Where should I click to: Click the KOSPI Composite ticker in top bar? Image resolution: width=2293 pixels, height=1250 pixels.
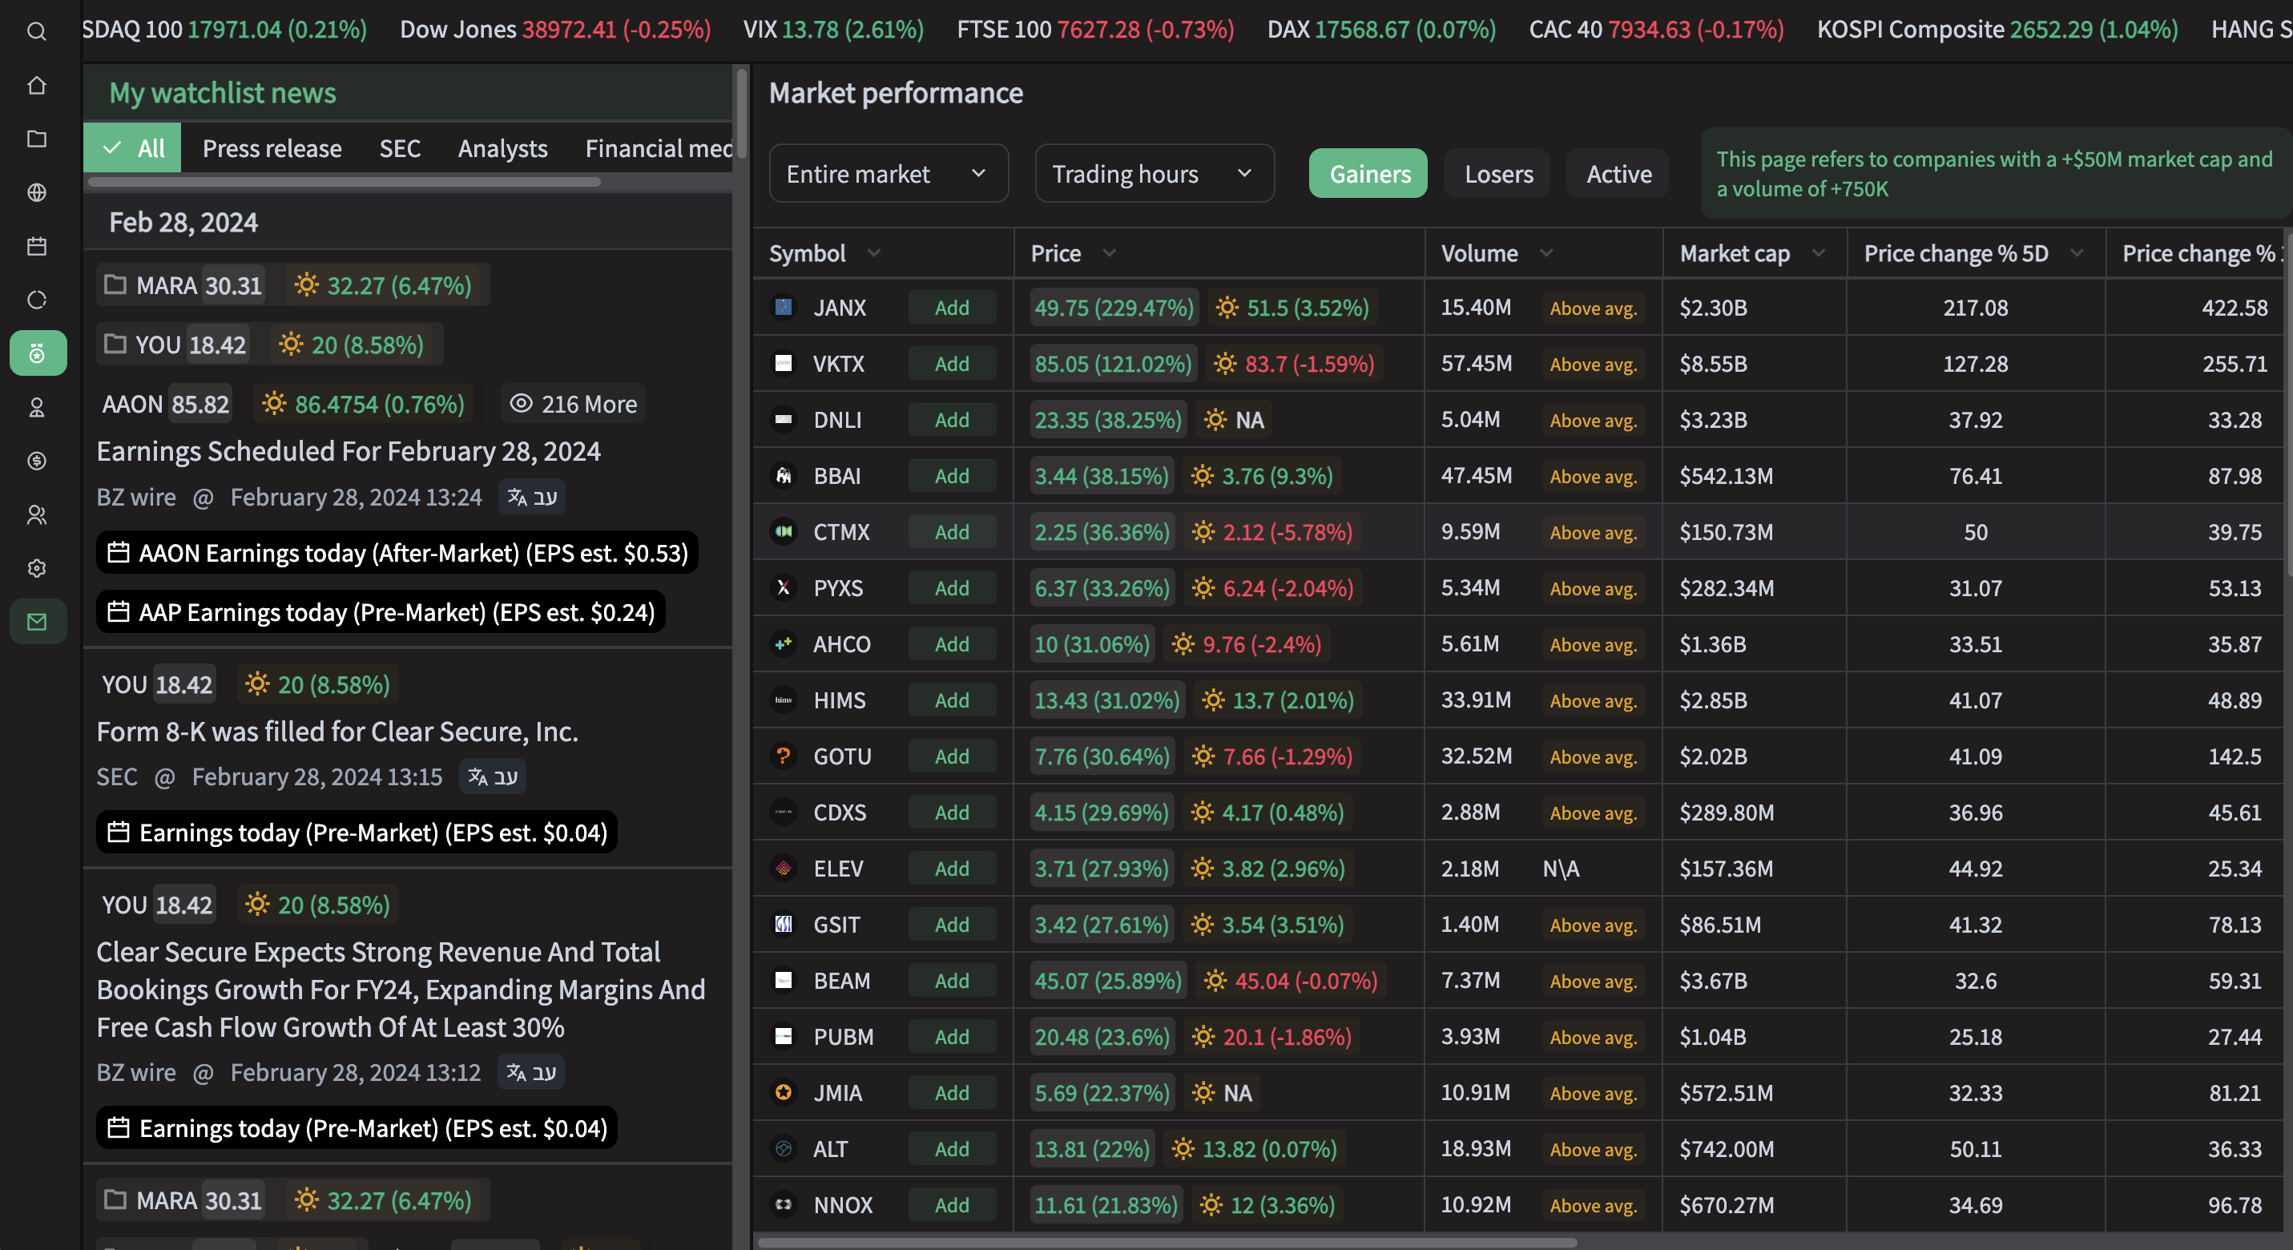(x=1997, y=30)
